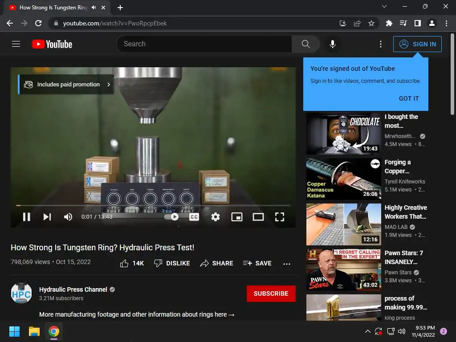Open File Explorer from taskbar
The width and height of the screenshot is (456, 342).
[34, 331]
